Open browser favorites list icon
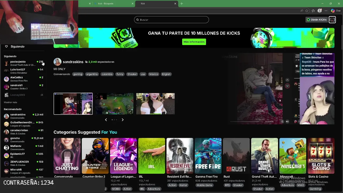 pyautogui.click(x=313, y=11)
